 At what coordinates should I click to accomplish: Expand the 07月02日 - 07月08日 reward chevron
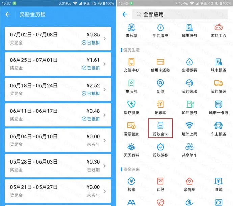coord(105,39)
